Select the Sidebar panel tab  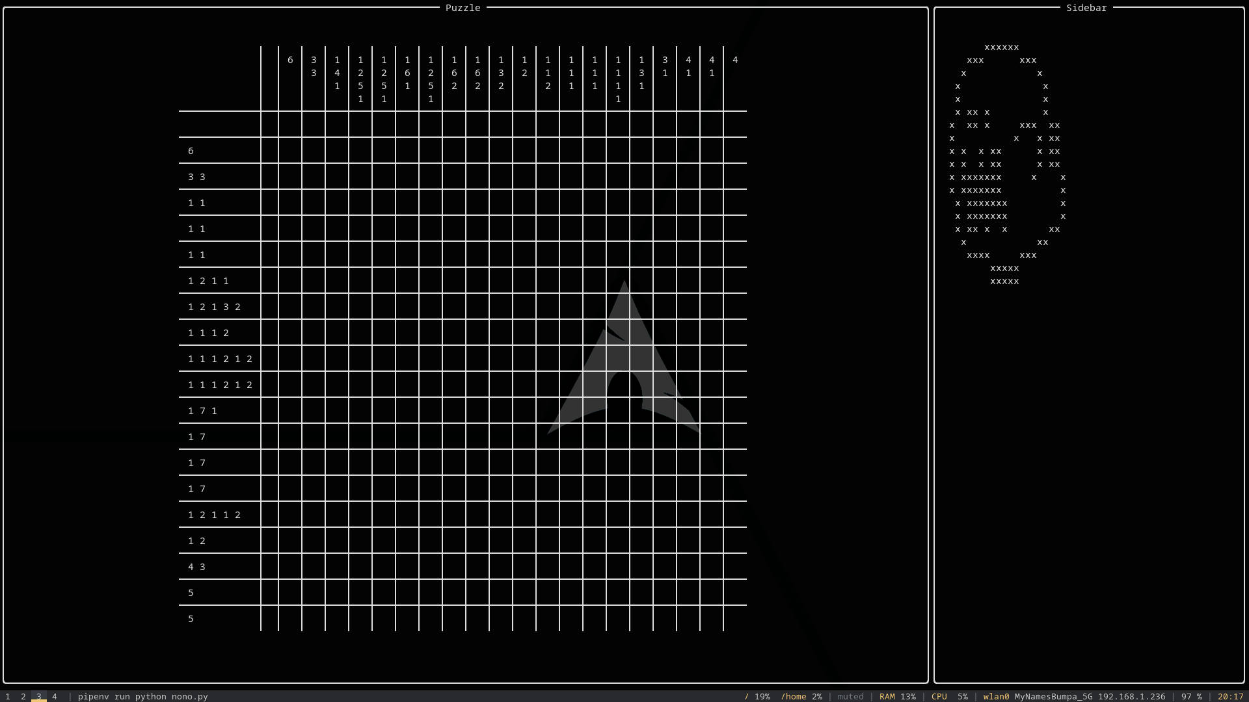point(1086,8)
